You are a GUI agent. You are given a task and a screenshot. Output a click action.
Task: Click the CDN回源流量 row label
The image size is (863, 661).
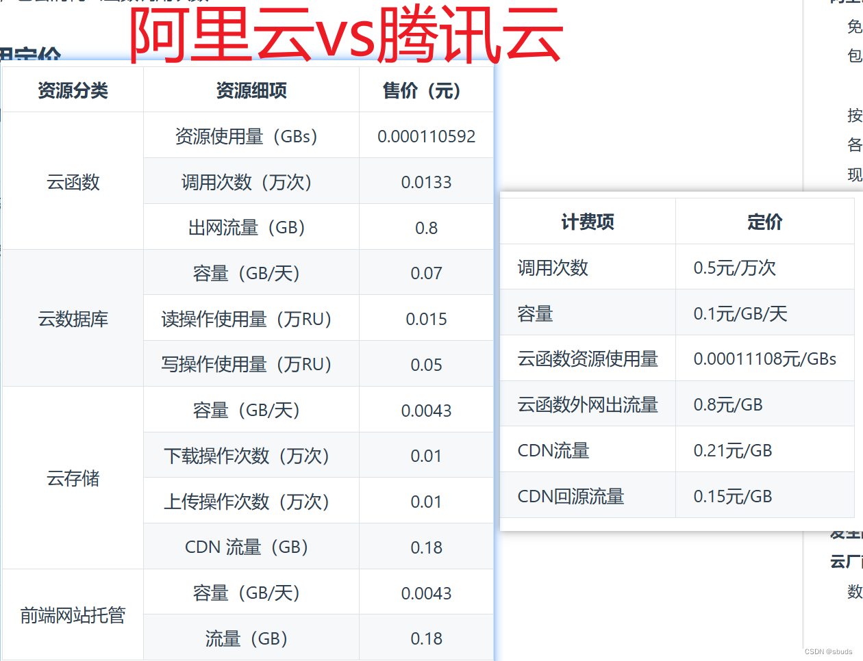click(571, 496)
